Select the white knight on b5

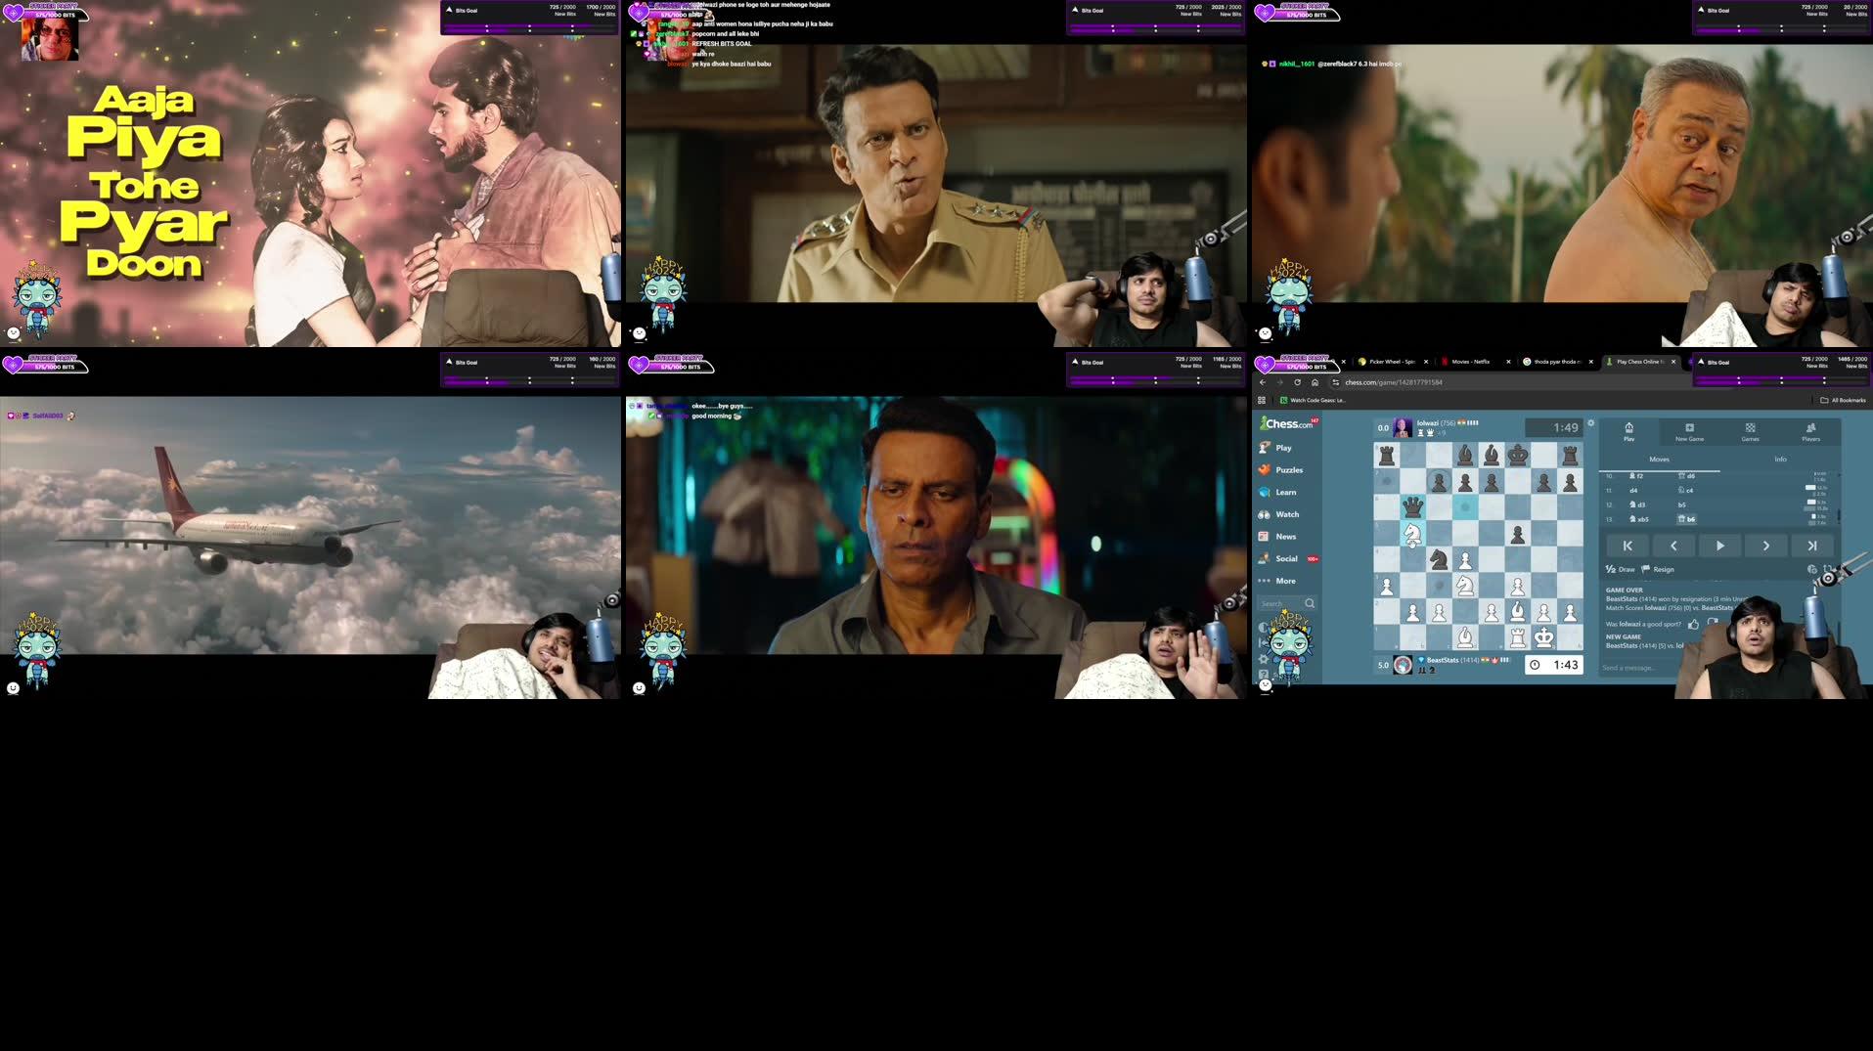point(1412,534)
